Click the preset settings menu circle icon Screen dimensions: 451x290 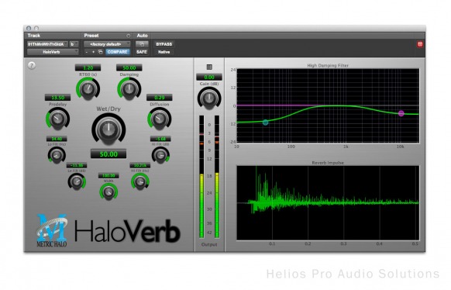click(129, 36)
